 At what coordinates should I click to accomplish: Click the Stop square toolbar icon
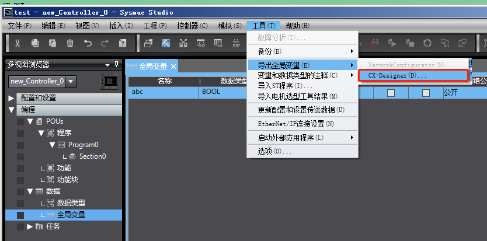click(x=410, y=43)
